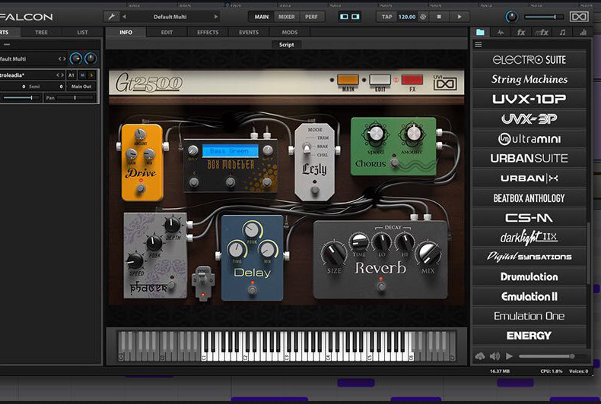
Task: Toggle the left sidebar panel visibility
Action: pos(344,17)
